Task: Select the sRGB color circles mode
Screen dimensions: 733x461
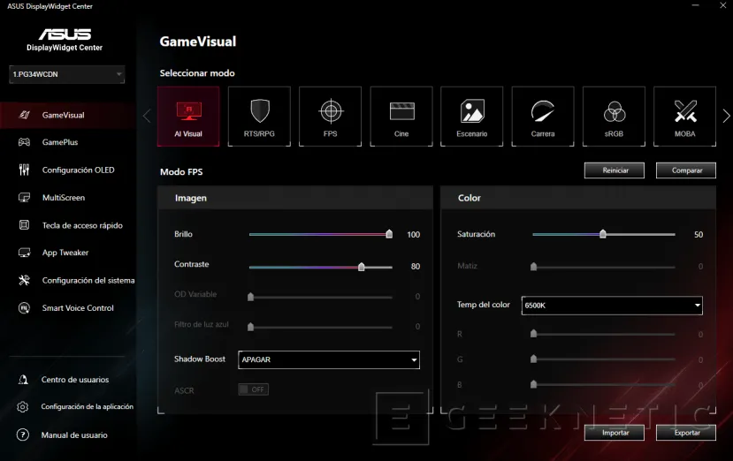Action: [x=614, y=117]
